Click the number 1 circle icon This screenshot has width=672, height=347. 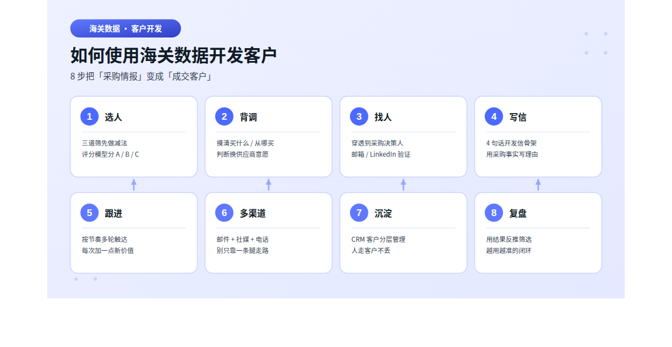click(x=90, y=116)
